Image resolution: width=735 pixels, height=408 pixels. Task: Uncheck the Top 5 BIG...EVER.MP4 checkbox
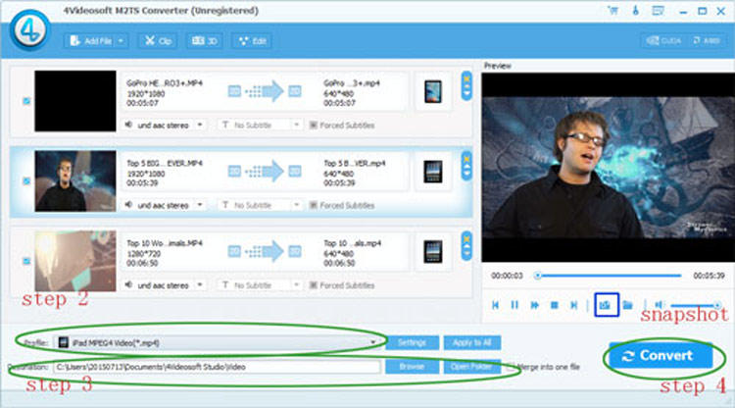pyautogui.click(x=26, y=181)
